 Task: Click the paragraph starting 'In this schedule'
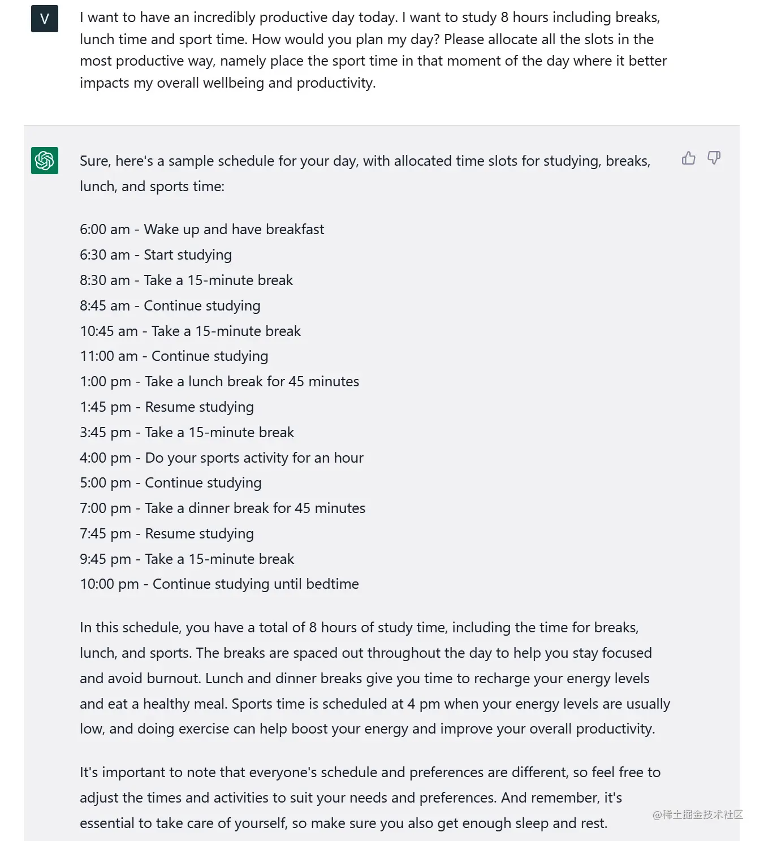[373, 678]
